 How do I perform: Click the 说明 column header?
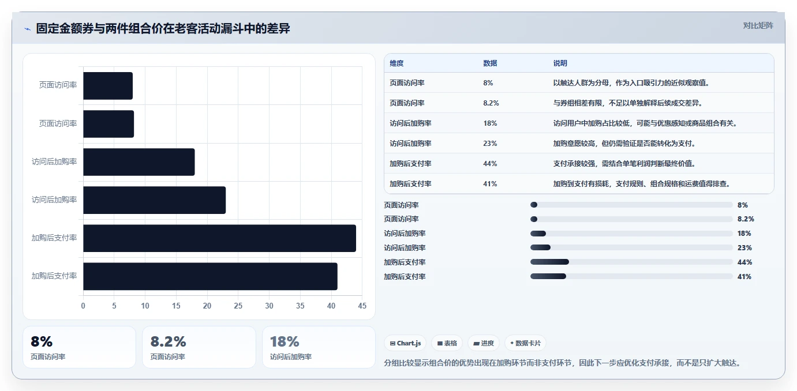click(x=560, y=63)
